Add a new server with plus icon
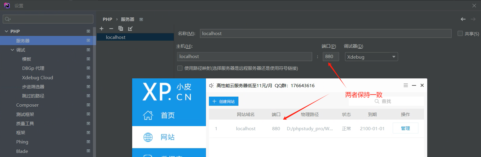 pyautogui.click(x=102, y=29)
